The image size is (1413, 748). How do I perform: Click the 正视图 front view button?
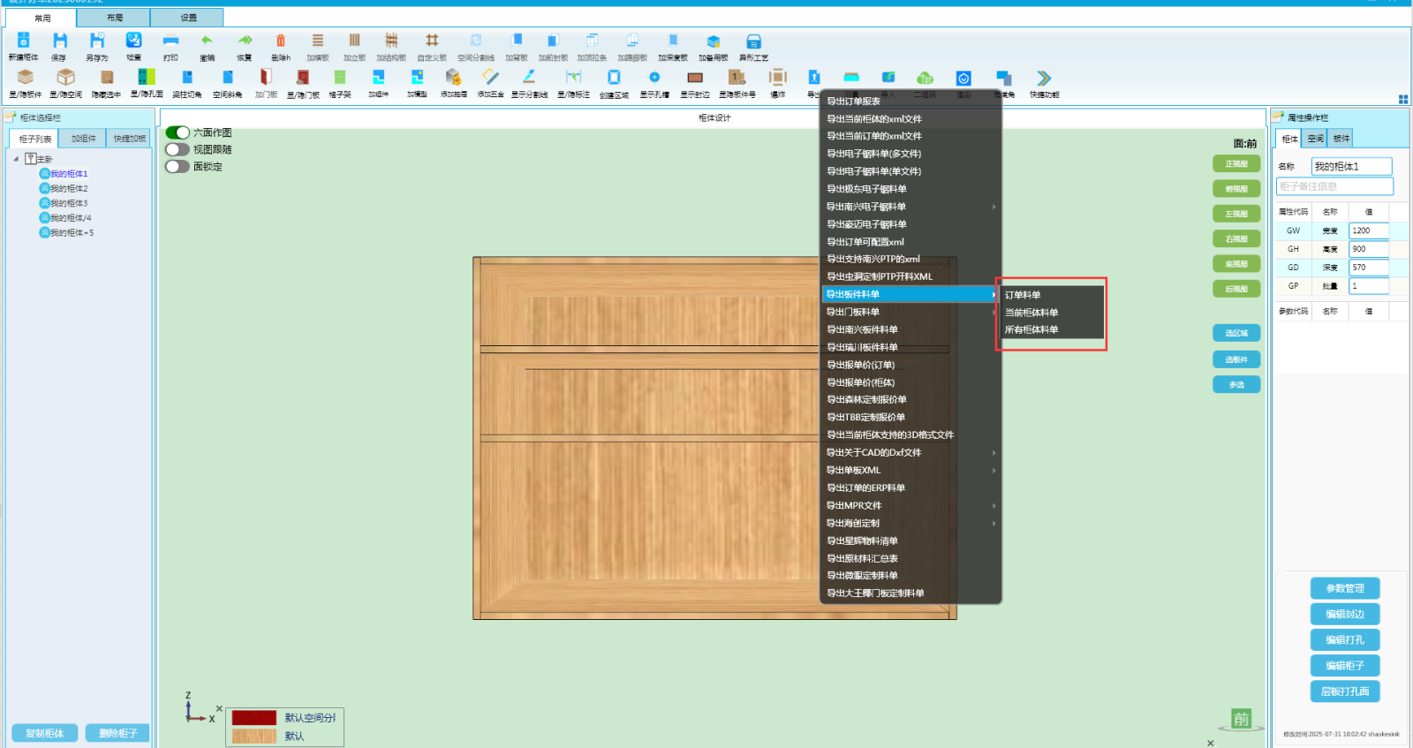tap(1236, 163)
